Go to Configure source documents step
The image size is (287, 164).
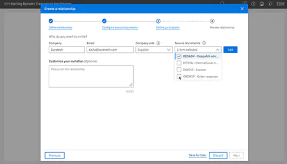[x=120, y=27]
